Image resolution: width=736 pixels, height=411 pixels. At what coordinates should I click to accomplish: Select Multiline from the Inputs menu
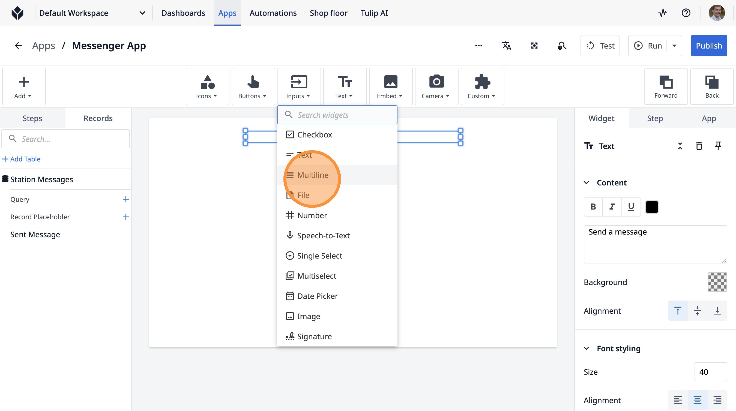click(x=313, y=175)
